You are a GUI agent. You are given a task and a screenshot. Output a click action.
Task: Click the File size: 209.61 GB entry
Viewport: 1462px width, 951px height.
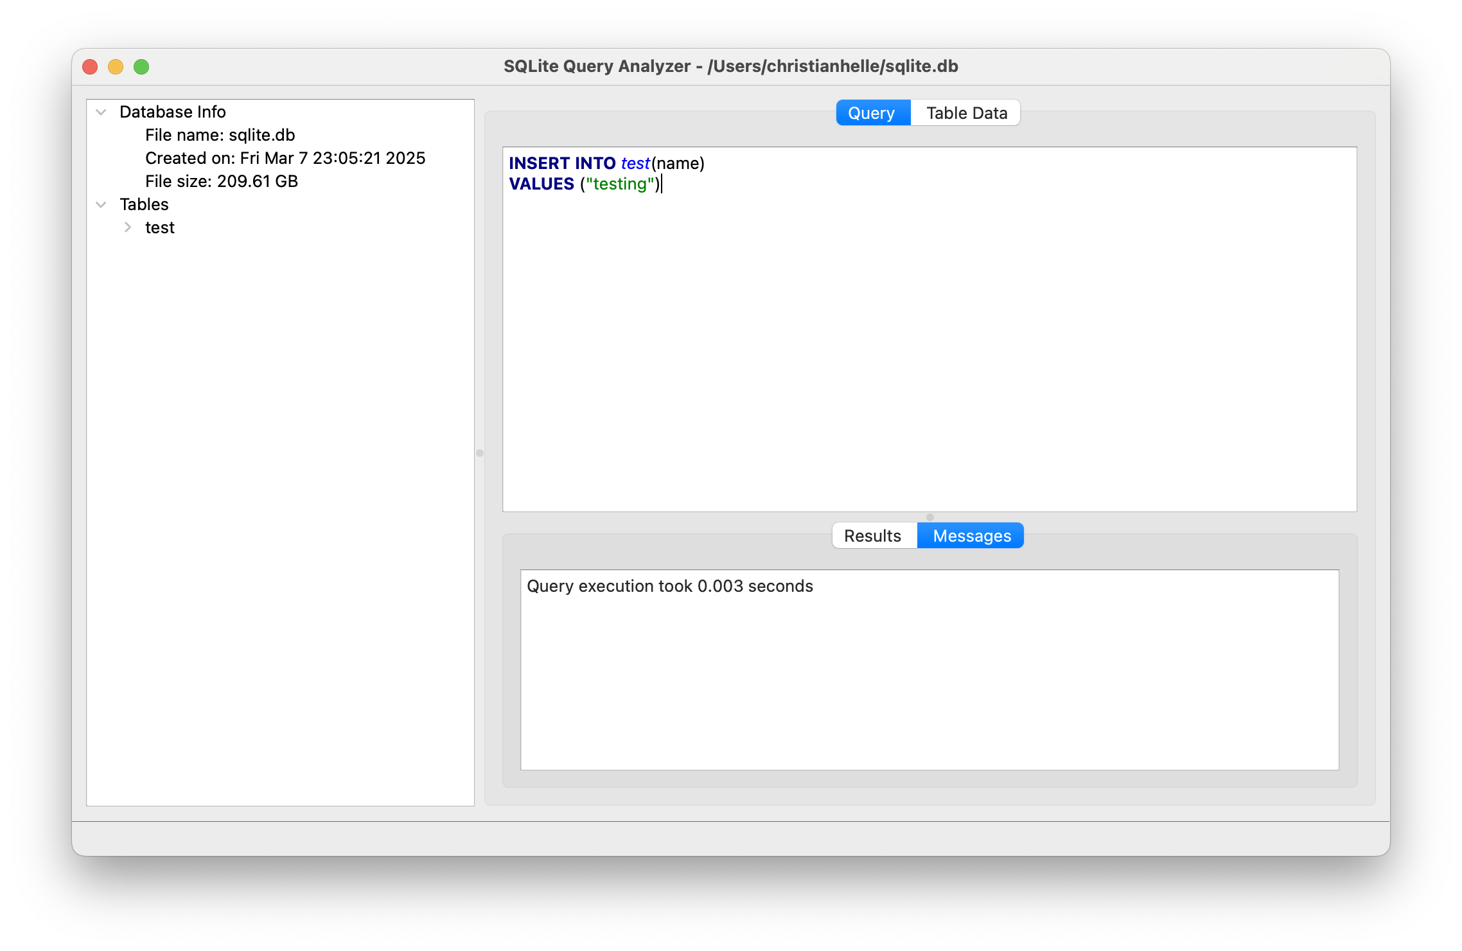tap(222, 181)
